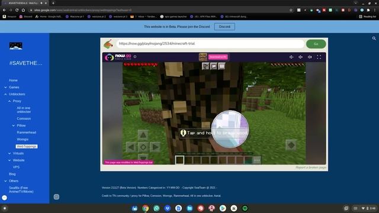Screen dimensions: 379x213
Task: Tap the move forward arrow on D-pad
Action: [143, 135]
